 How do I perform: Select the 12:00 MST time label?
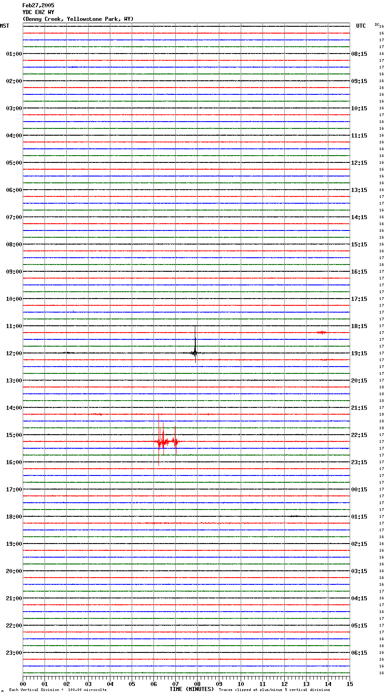(14, 353)
